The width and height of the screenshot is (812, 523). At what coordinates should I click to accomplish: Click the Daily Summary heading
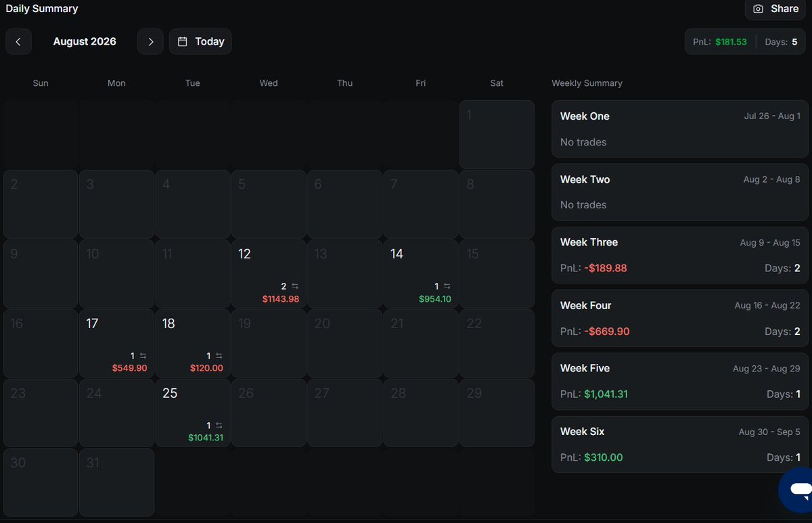click(x=42, y=9)
